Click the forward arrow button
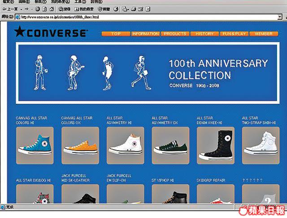 [x=27, y=9]
